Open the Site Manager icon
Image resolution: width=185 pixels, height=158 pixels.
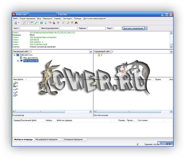click(x=15, y=23)
